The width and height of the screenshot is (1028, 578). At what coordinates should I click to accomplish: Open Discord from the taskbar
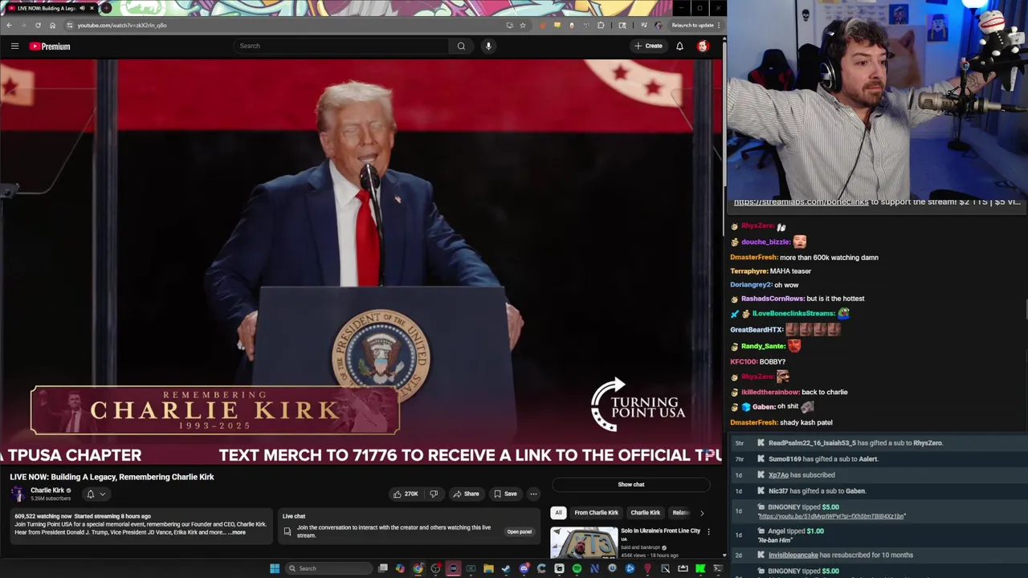click(x=524, y=568)
